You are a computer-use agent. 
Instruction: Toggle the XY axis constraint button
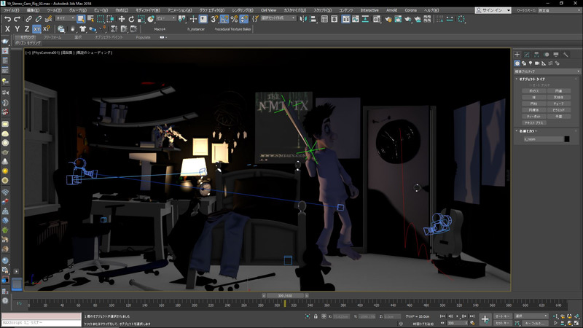point(37,29)
